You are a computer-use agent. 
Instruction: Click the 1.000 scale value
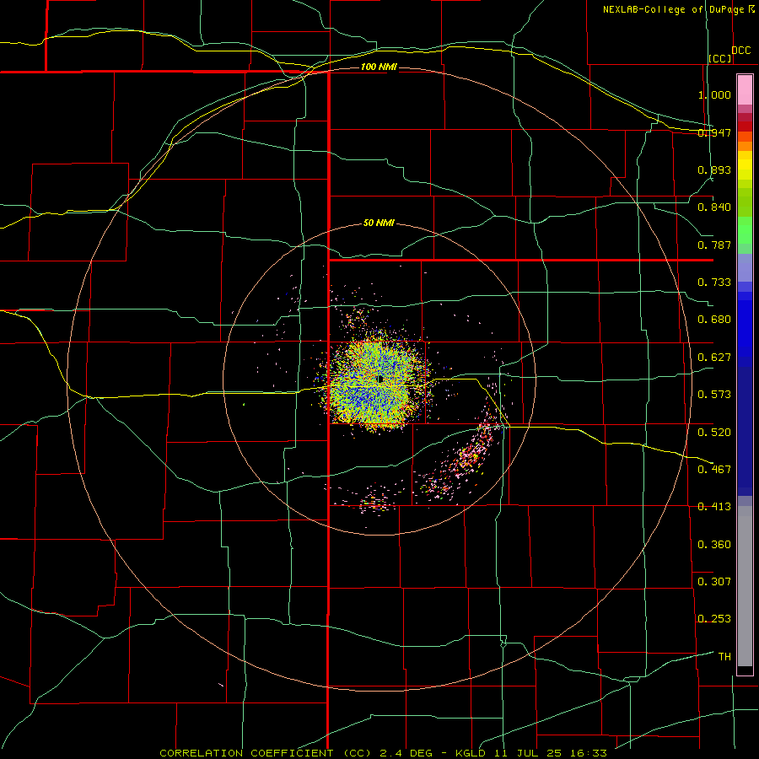coord(714,94)
